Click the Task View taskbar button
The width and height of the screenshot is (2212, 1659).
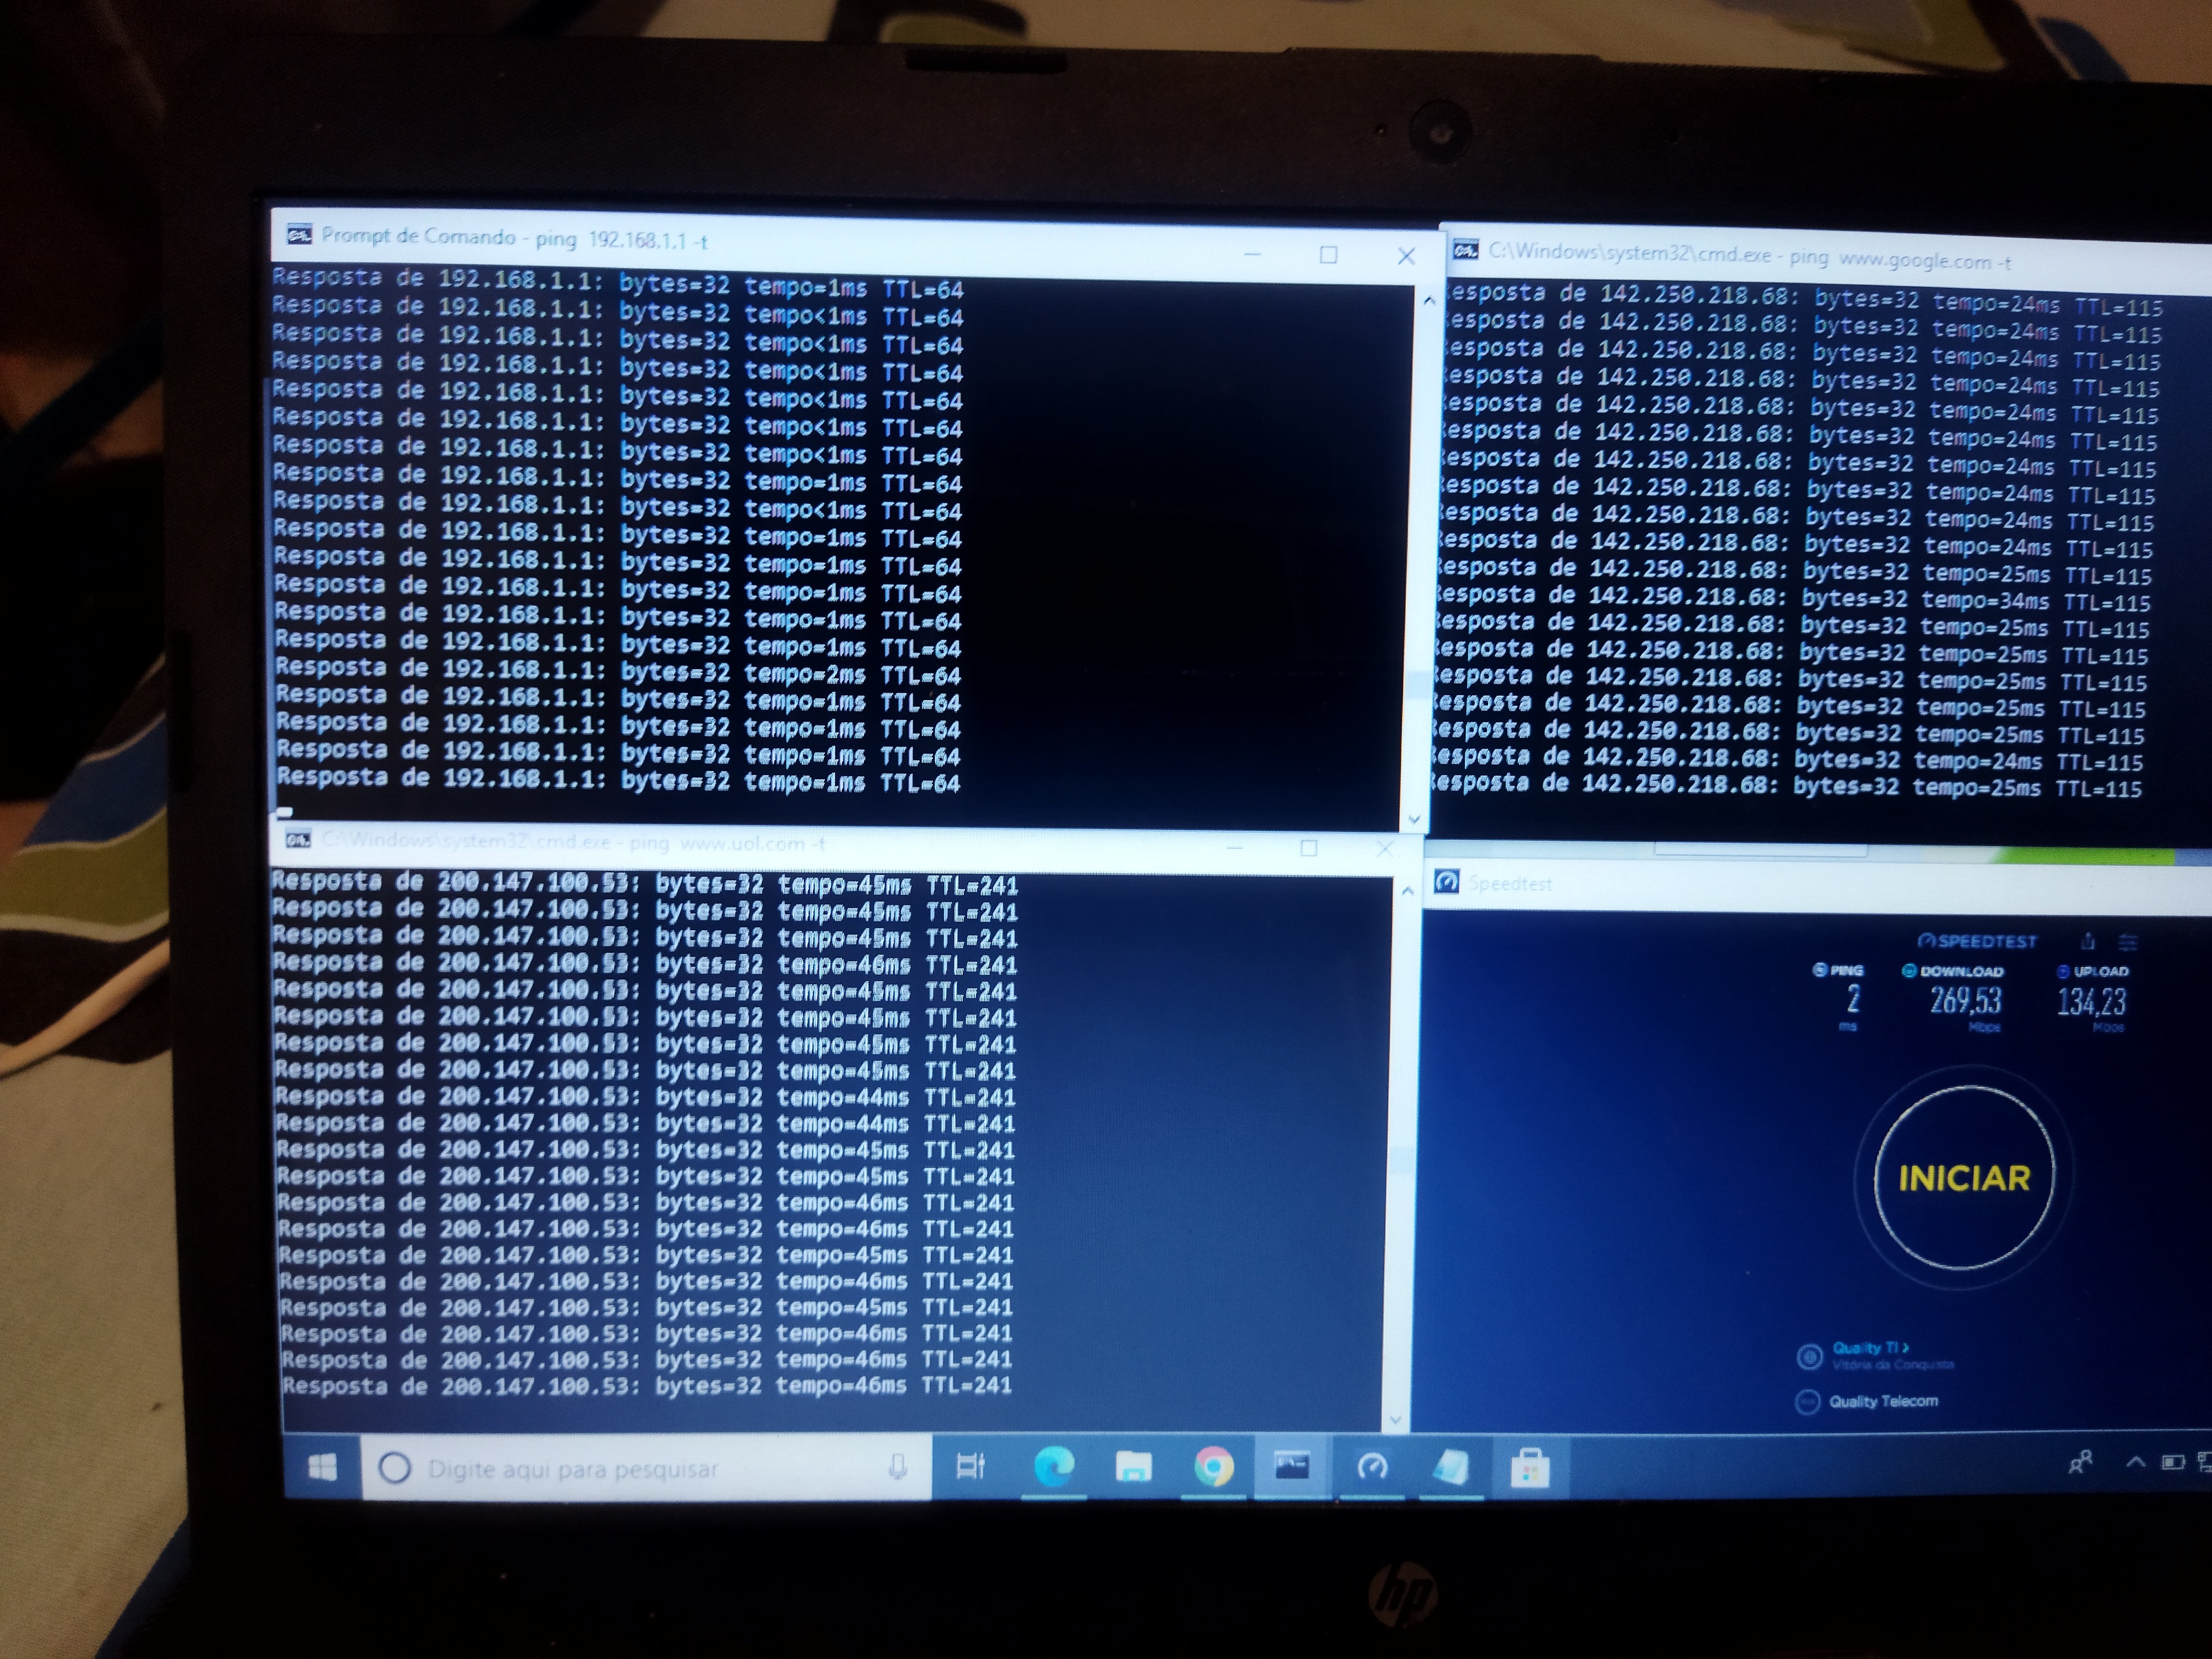click(x=970, y=1467)
